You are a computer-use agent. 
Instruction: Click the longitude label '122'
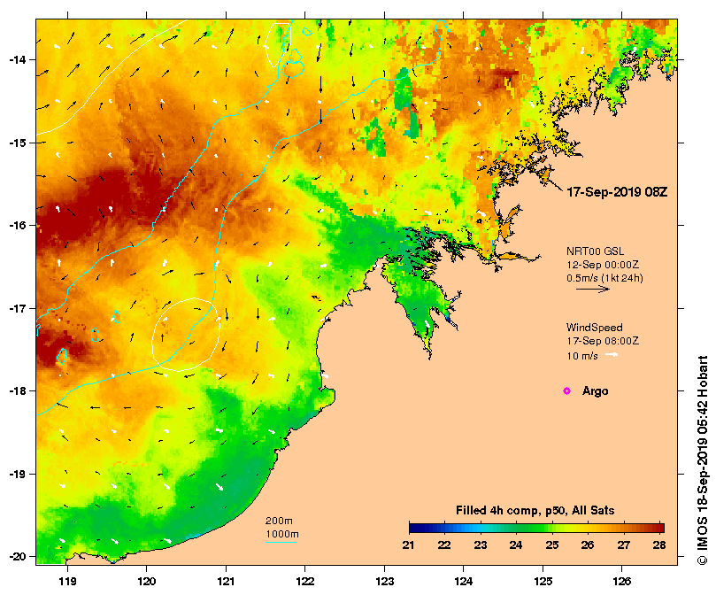(305, 582)
